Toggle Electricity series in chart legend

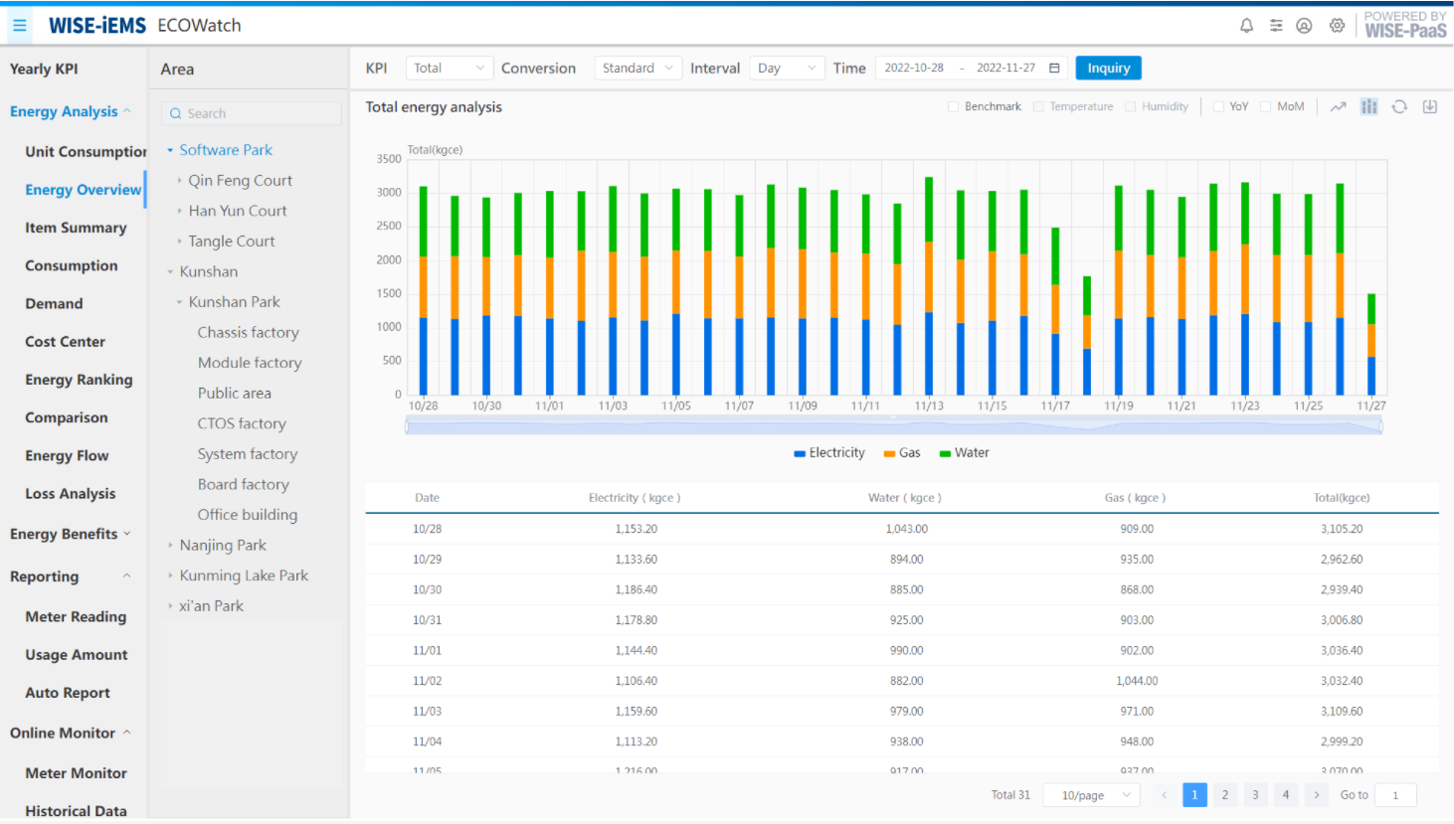(829, 452)
